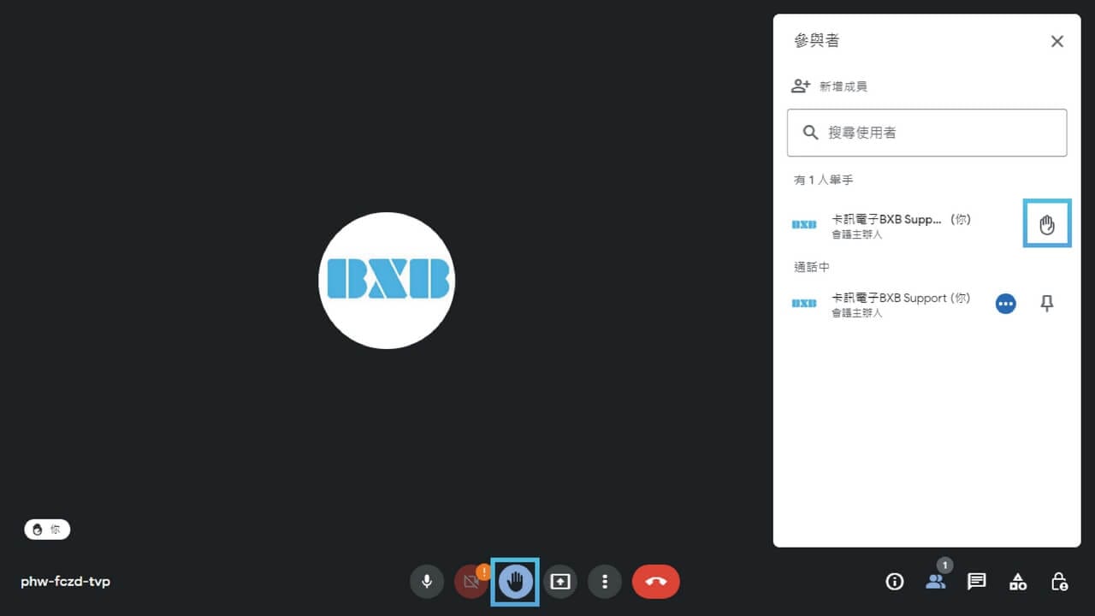Open host controls lock icon

coord(1059,582)
